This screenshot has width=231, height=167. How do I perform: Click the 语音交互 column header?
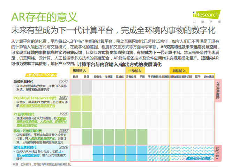[131, 77]
